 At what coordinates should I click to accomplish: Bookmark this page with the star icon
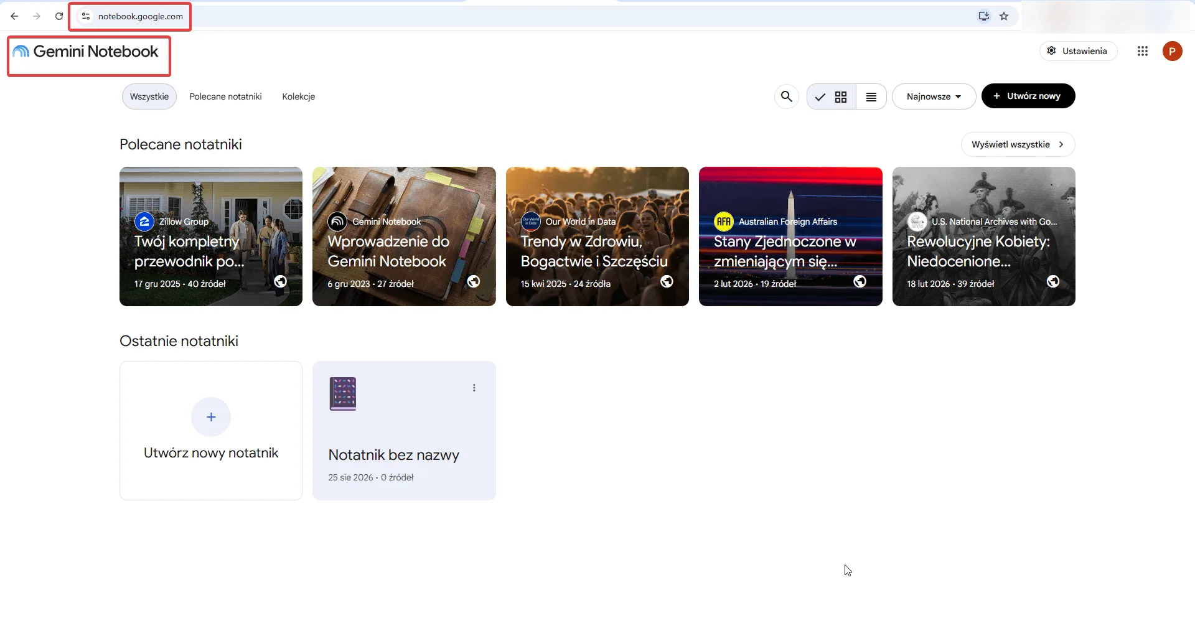pyautogui.click(x=1004, y=16)
